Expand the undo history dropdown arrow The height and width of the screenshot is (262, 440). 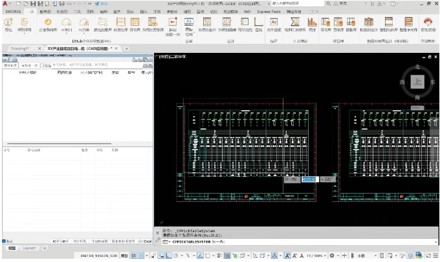74,4
